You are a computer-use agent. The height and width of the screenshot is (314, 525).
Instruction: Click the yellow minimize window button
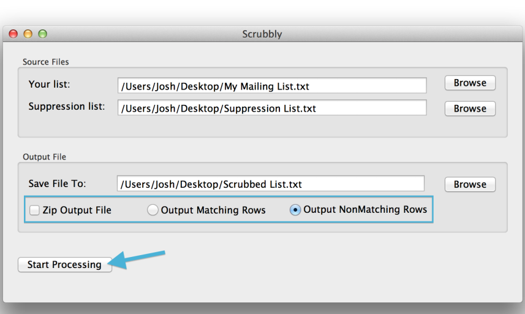click(28, 34)
